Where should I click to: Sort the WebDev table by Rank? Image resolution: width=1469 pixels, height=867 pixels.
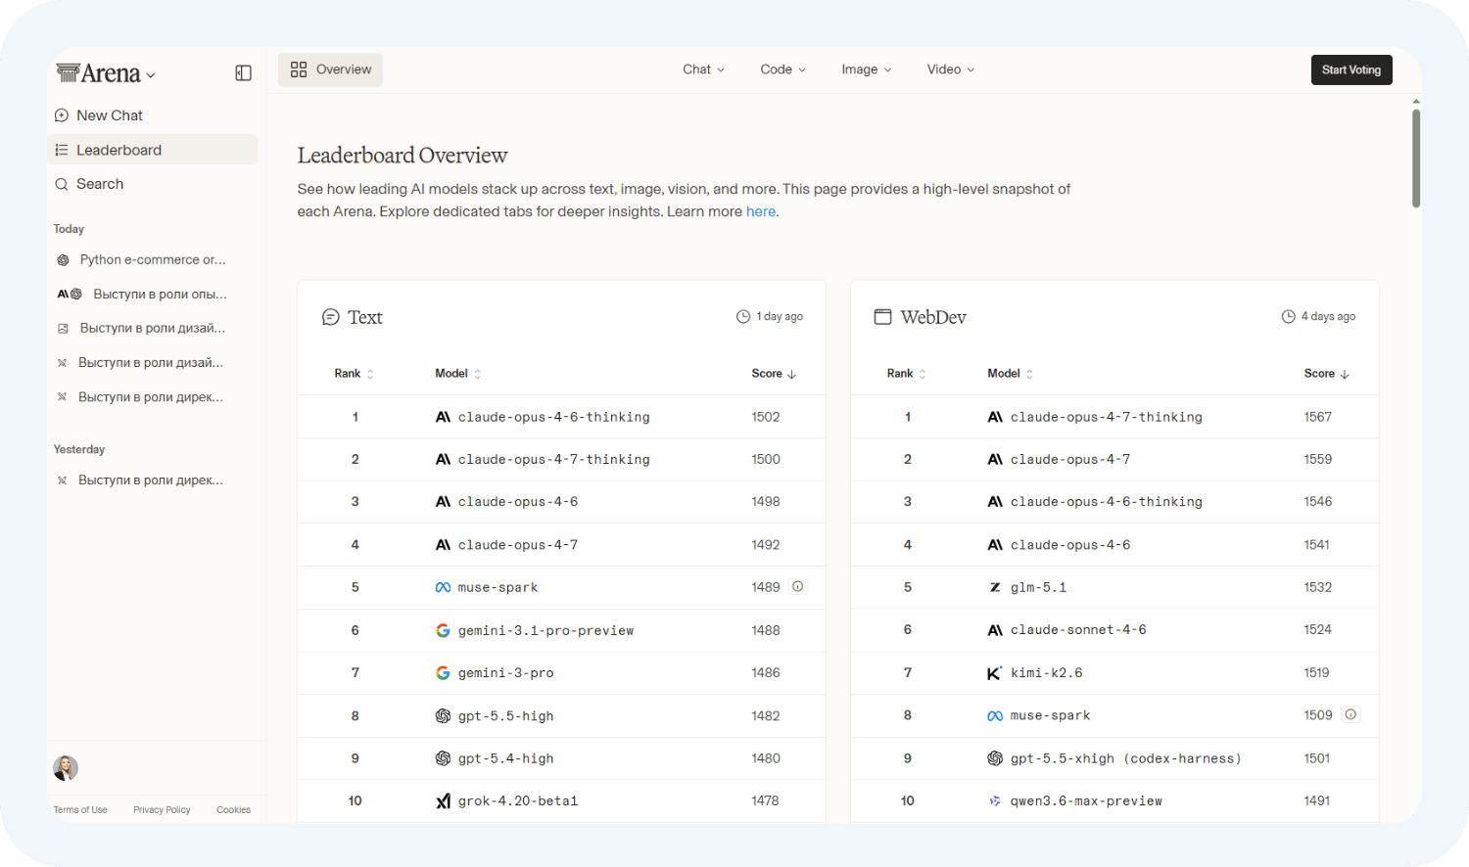point(907,374)
